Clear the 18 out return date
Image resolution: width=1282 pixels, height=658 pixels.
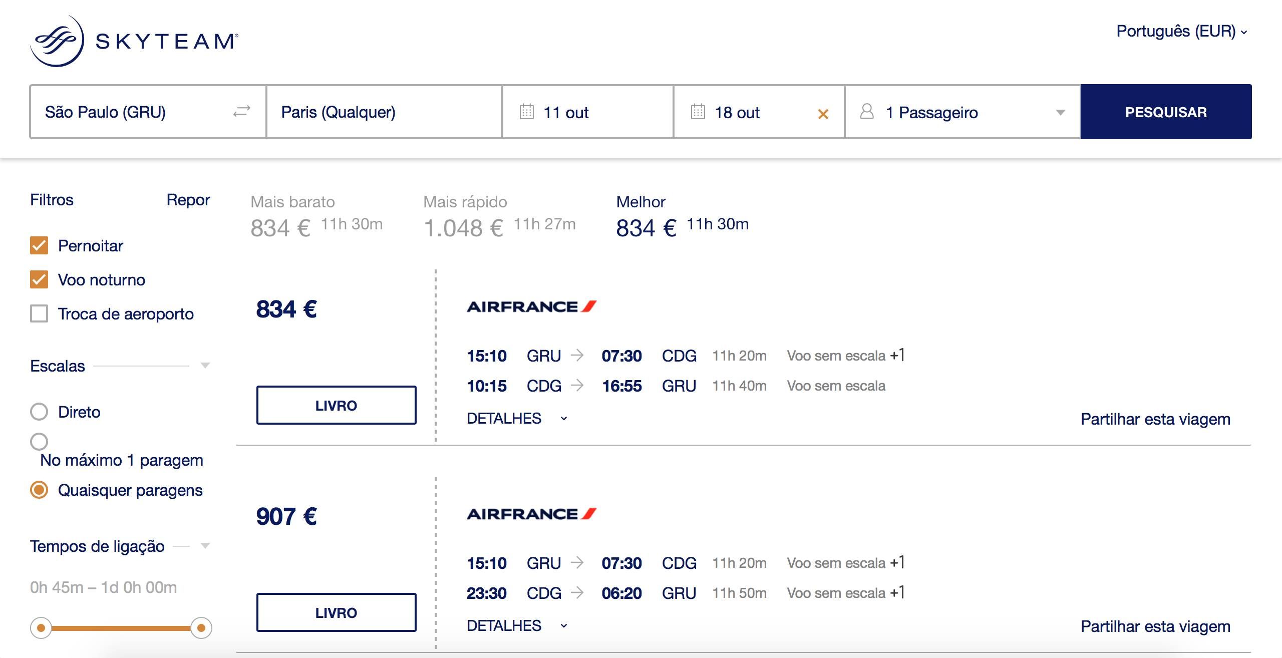click(x=823, y=114)
